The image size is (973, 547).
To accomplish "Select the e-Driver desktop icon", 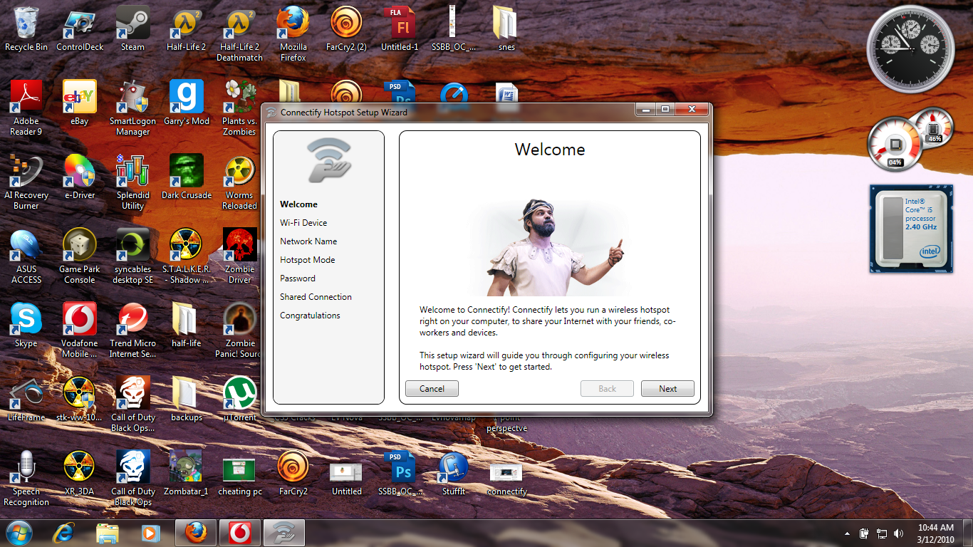I will (80, 177).
